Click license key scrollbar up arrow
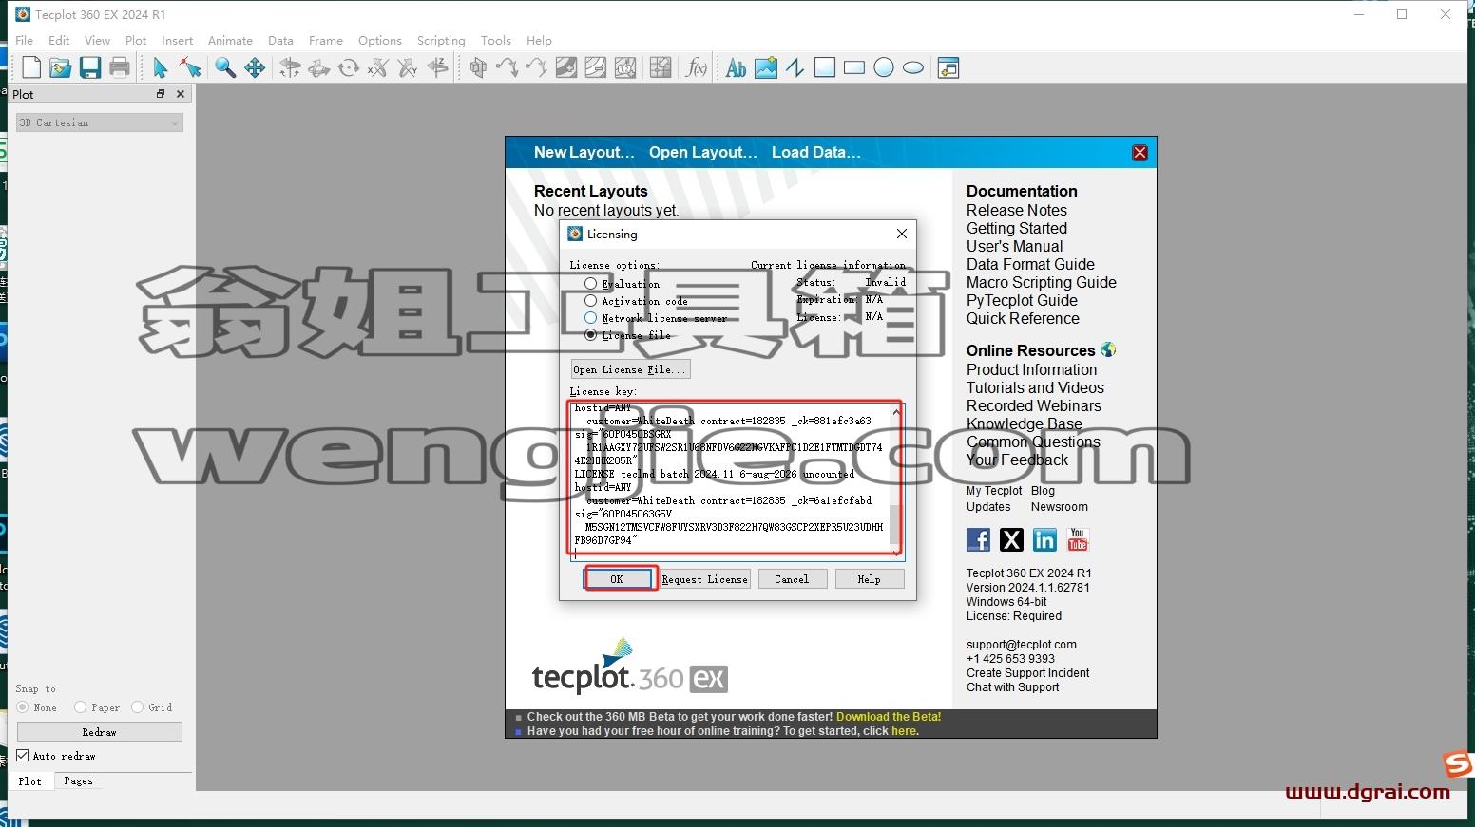 coord(895,412)
